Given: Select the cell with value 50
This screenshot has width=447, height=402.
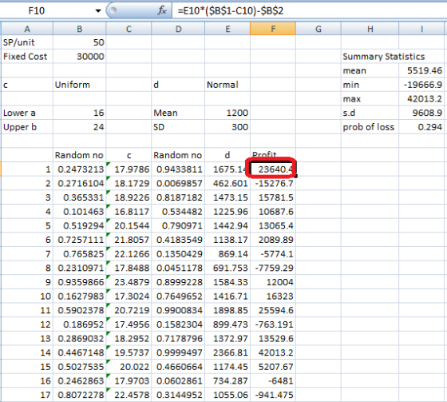Looking at the screenshot, I should tap(79, 42).
